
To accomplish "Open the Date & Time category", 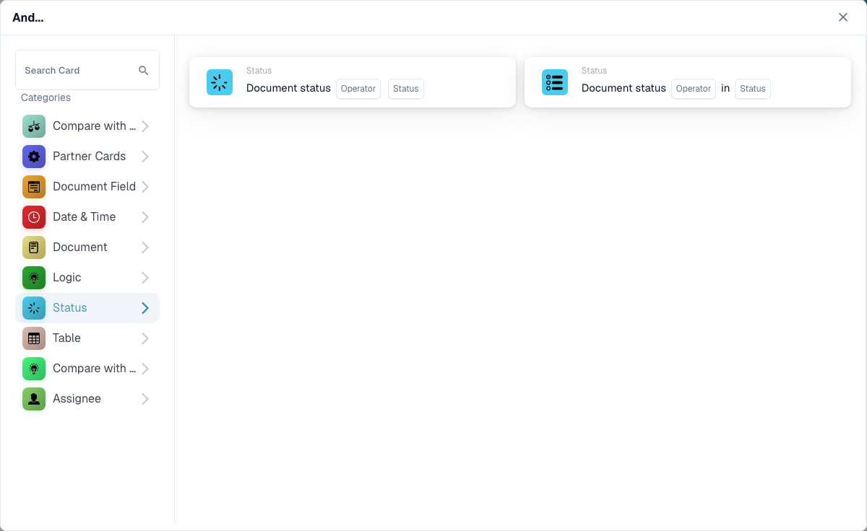I will point(87,217).
